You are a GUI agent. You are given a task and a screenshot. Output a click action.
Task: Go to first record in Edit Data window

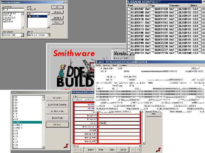[75, 150]
